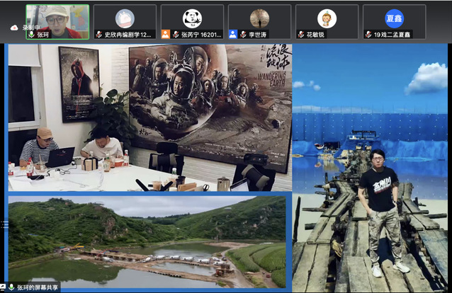Select 史欣冉编剧学 participant avatar
Viewport: 452px width, 293px height.
[x=124, y=18]
